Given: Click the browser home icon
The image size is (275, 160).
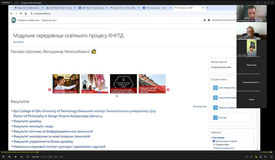Looking at the screenshot, I should click(x=26, y=14).
